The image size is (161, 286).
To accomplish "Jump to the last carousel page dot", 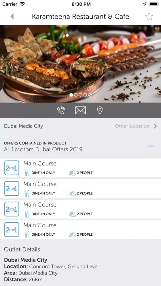I will pos(90,95).
